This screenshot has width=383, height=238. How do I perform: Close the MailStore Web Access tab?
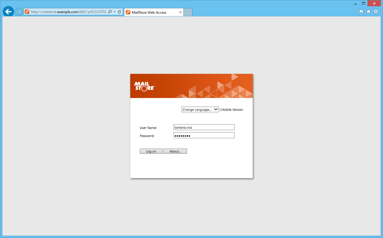click(x=180, y=13)
